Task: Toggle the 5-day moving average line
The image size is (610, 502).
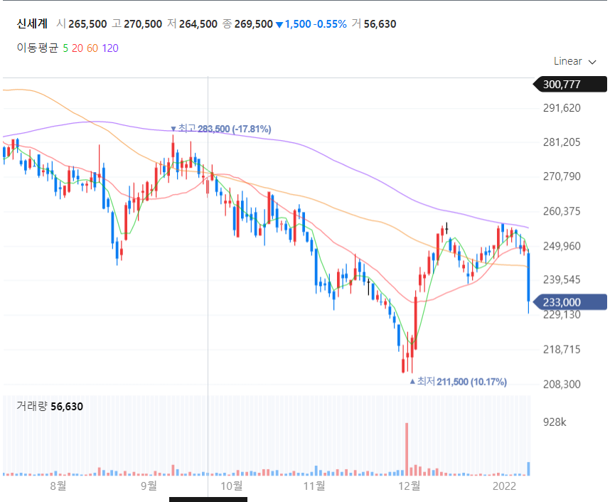Action: coord(65,48)
